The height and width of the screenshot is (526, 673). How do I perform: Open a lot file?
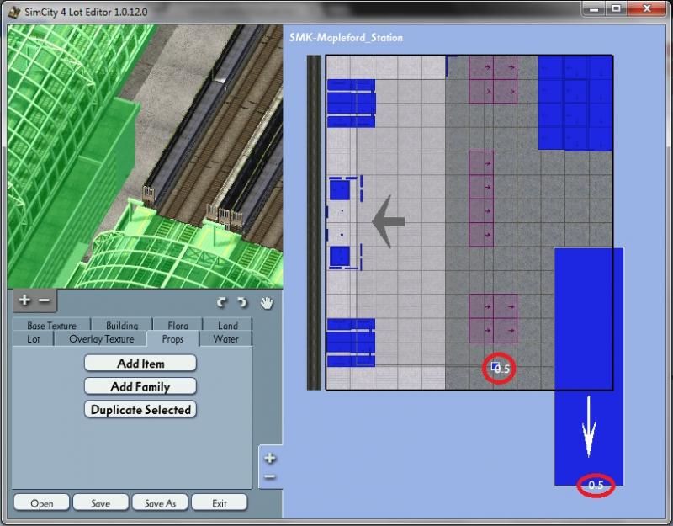[x=41, y=502]
